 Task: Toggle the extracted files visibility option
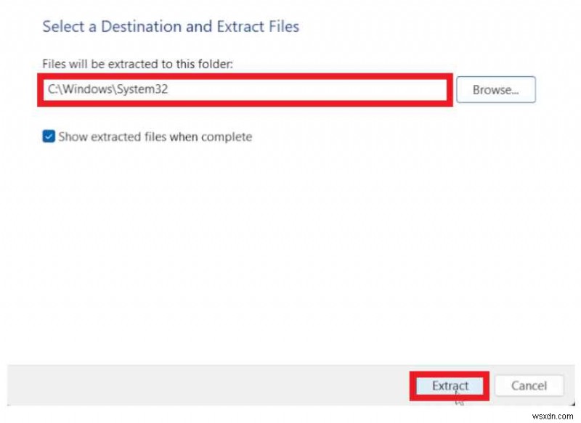point(49,136)
